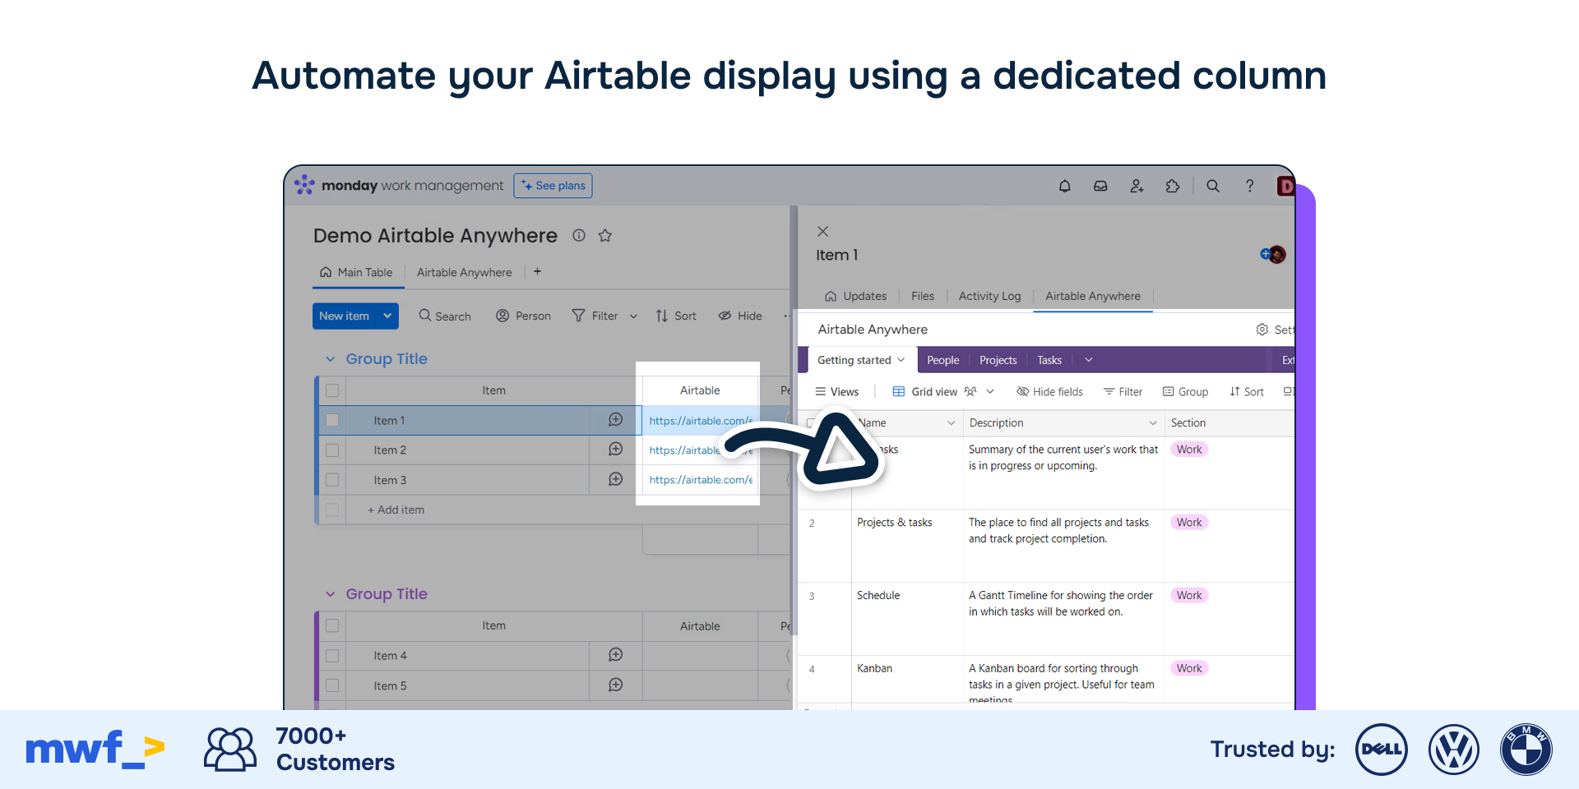
Task: Click the New item button
Action: (x=344, y=316)
